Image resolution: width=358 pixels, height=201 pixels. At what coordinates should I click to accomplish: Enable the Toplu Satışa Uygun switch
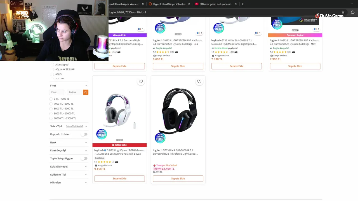84,158
